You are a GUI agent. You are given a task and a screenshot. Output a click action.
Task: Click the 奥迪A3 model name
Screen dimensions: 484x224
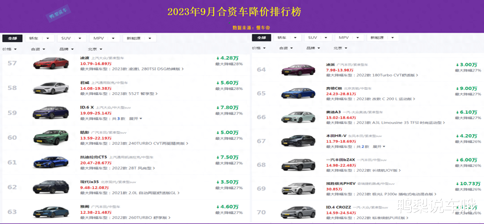point(333,112)
